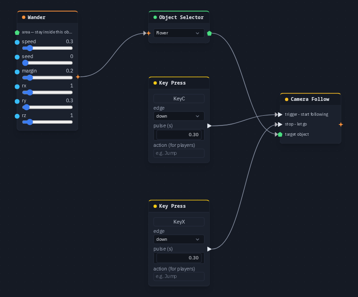Click the blue seed input port
The width and height of the screenshot is (358, 297).
click(17, 57)
